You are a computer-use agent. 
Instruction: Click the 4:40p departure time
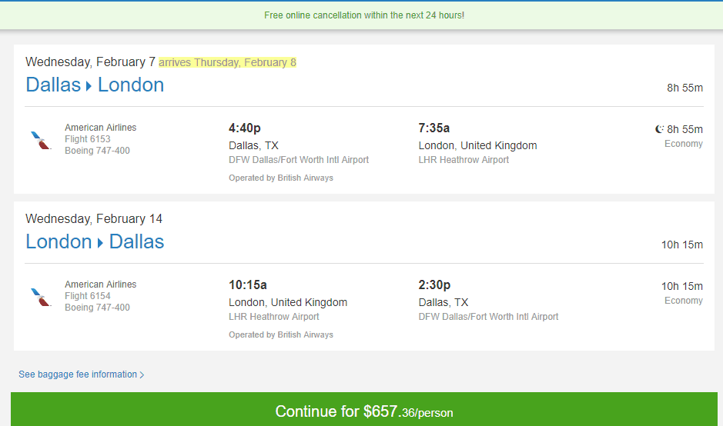245,128
